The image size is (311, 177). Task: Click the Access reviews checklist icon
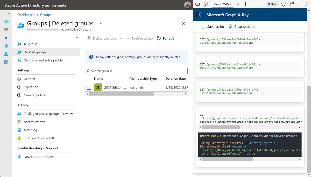19,122
